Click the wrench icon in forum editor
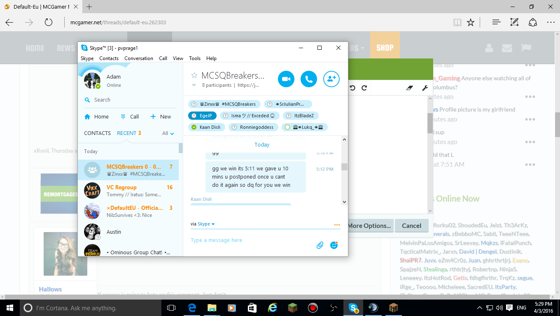This screenshot has width=560, height=316. pyautogui.click(x=425, y=88)
